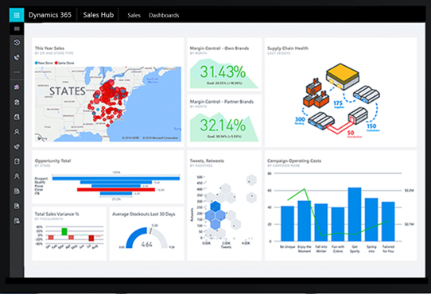Click the New Store legend dot

[37, 63]
